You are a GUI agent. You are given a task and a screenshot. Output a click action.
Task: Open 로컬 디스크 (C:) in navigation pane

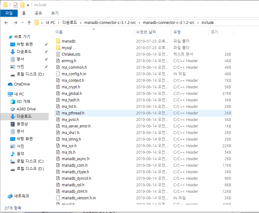[30, 161]
